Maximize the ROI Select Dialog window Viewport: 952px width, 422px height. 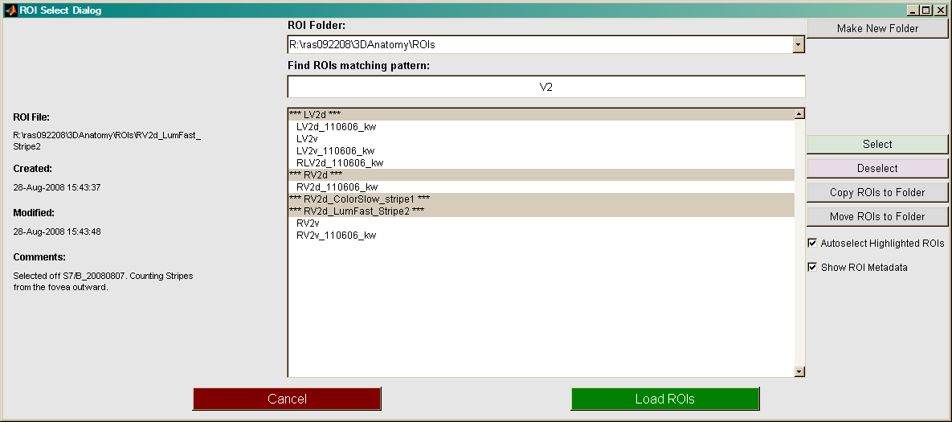926,10
